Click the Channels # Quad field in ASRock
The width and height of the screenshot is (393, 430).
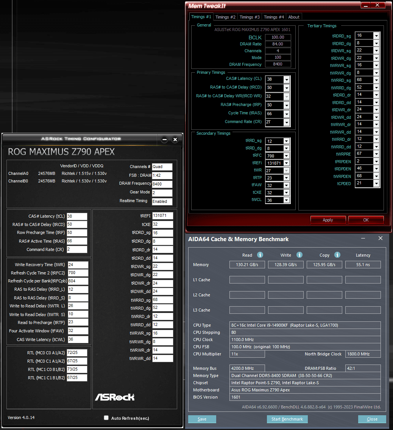pos(162,167)
